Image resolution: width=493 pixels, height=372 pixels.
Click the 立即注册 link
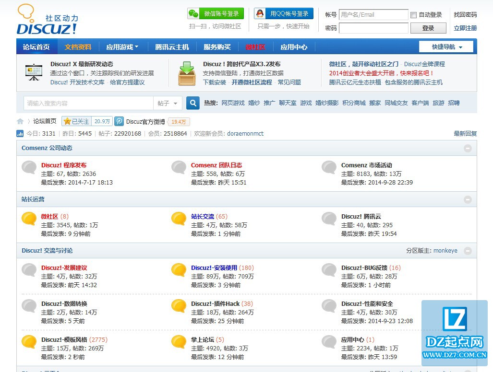coord(465,28)
